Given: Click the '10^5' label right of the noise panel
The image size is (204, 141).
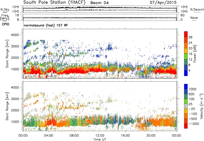Looking at the screenshot, I should pyautogui.click(x=184, y=7).
